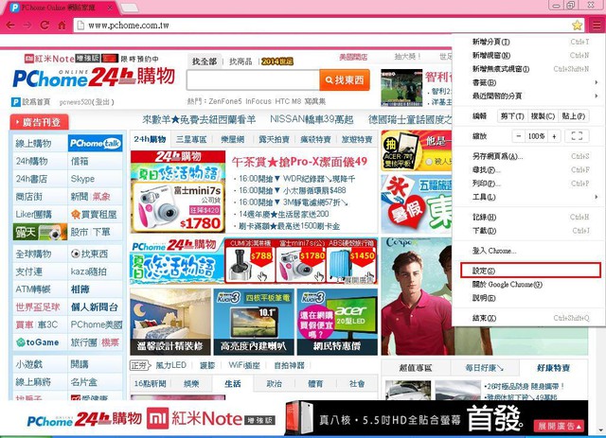Viewport: 606px width, 438px height.
Task: Click the 午茶賞★搶Pro-X潔面儀49 headline
Action: tap(299, 162)
